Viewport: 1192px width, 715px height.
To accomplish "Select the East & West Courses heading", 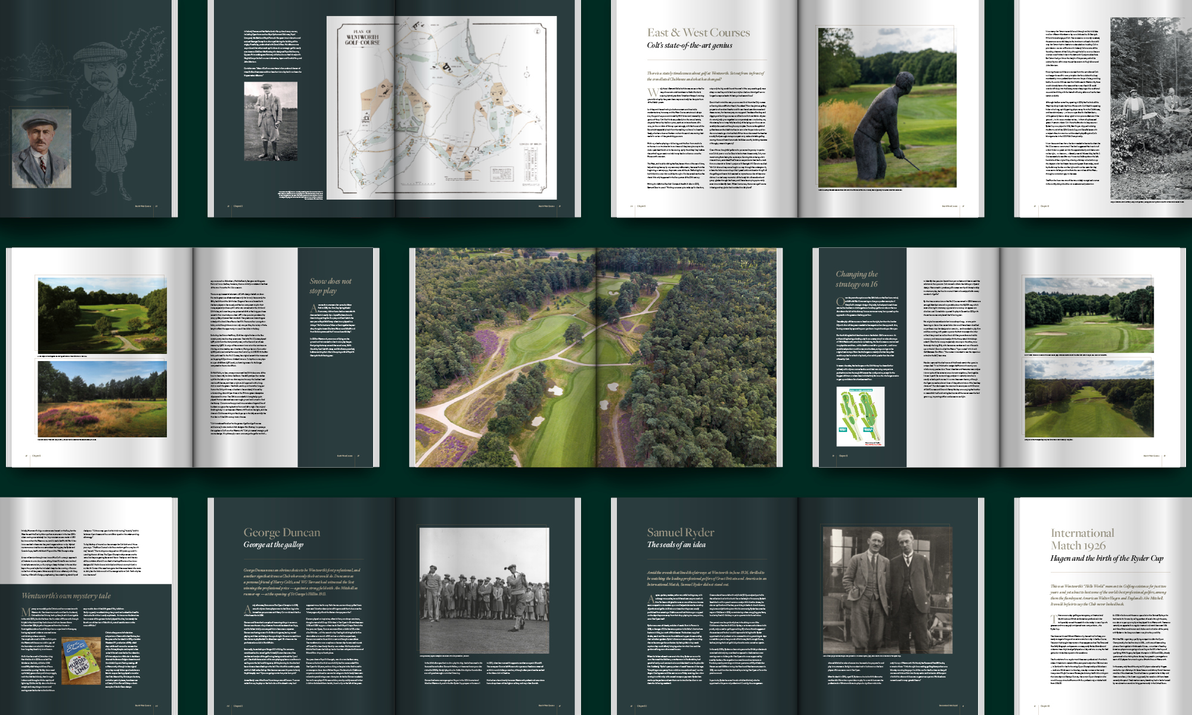I will point(699,33).
